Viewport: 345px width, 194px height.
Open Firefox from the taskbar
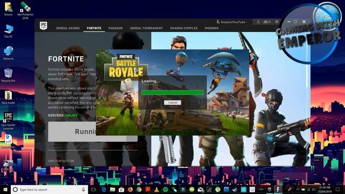point(130,189)
